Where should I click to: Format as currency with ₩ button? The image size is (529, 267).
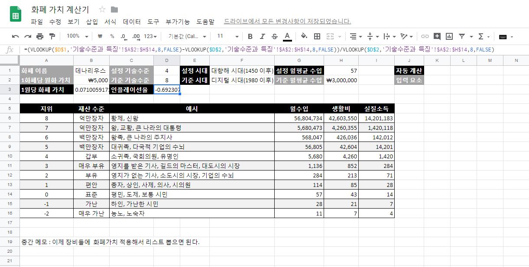(x=100, y=36)
